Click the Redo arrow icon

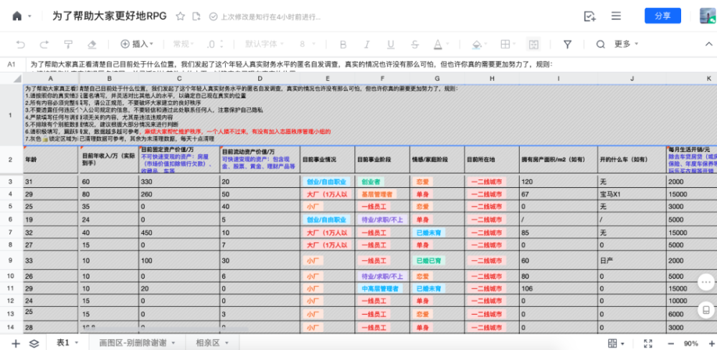coord(44,44)
